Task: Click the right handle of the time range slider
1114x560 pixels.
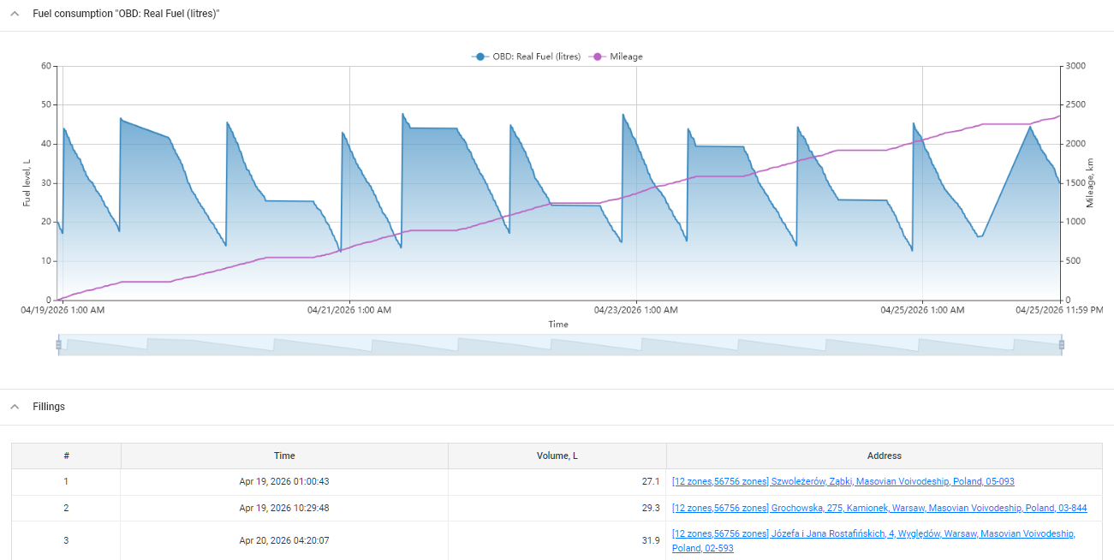Action: pyautogui.click(x=1062, y=344)
